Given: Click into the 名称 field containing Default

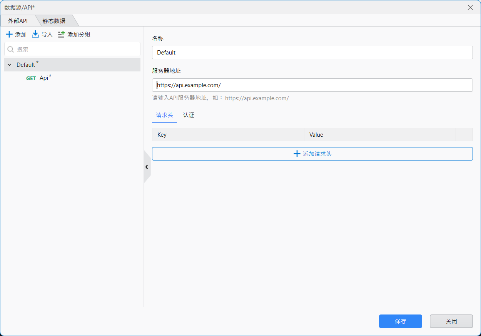Looking at the screenshot, I should (x=312, y=53).
